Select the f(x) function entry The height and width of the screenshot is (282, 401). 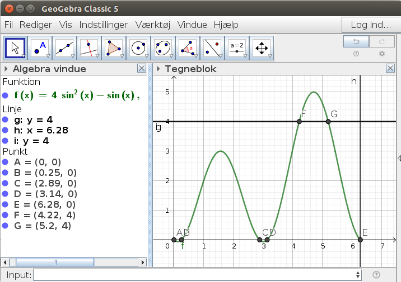point(77,95)
